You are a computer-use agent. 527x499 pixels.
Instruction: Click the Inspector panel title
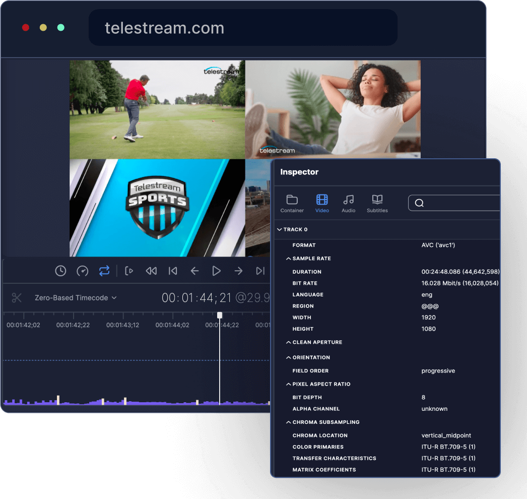click(x=299, y=172)
